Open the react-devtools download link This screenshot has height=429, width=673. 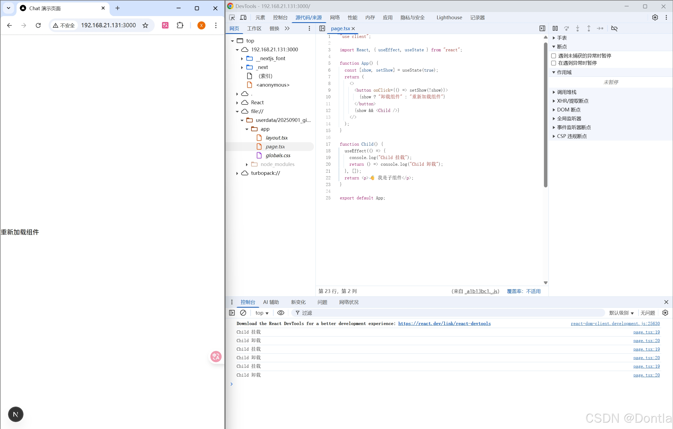coord(444,323)
